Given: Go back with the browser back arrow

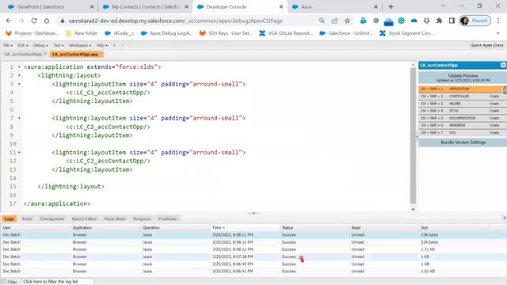Looking at the screenshot, I should point(9,21).
